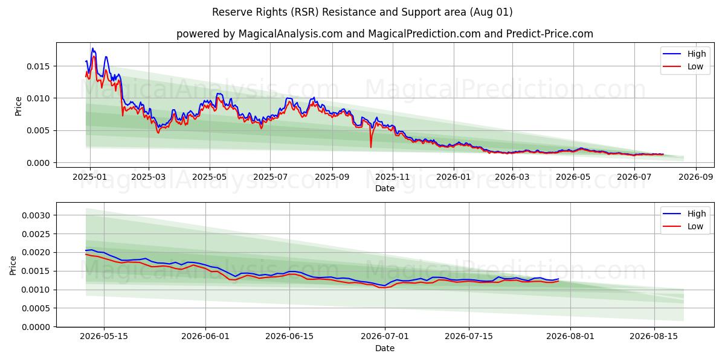
Task: Click the '2026-03' date label on top chart
Action: pyautogui.click(x=512, y=177)
